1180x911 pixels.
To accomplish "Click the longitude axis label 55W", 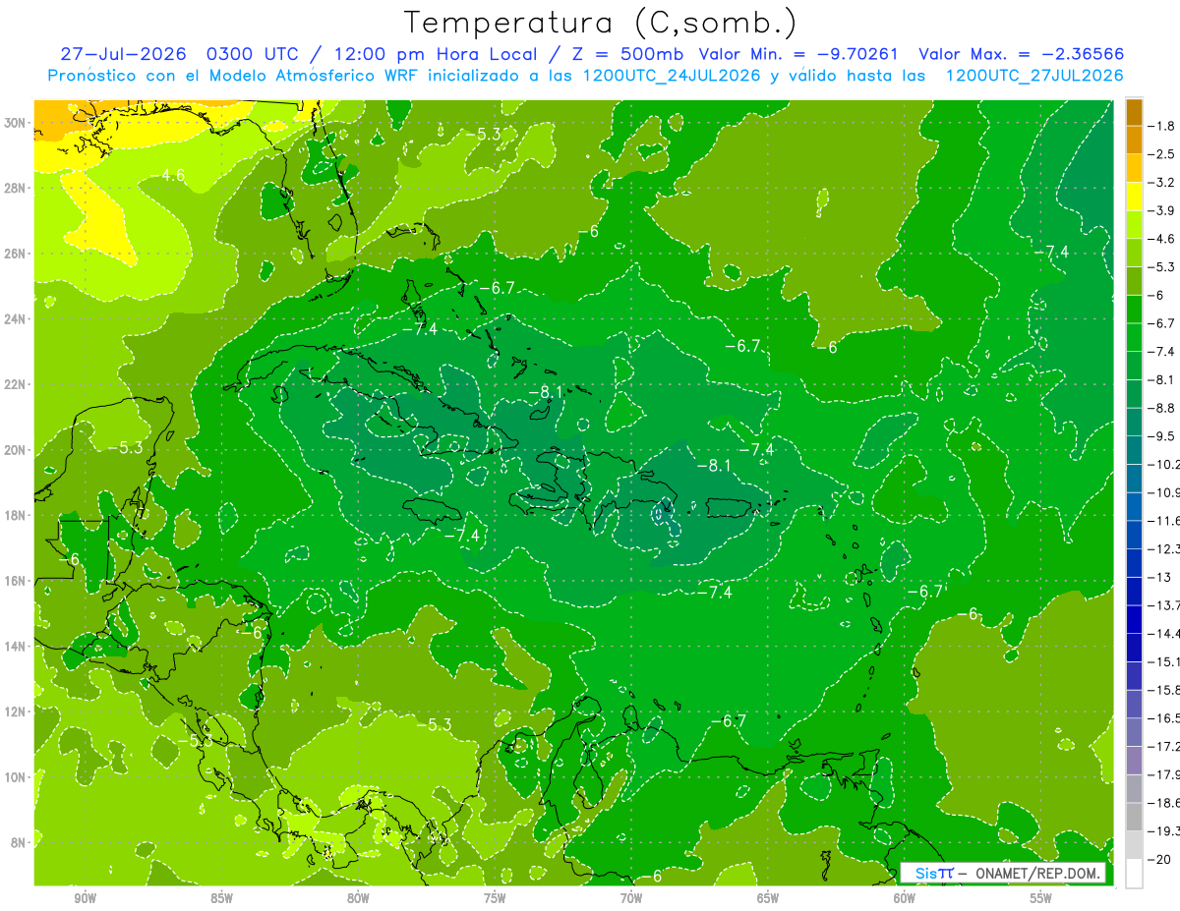I will (1041, 899).
